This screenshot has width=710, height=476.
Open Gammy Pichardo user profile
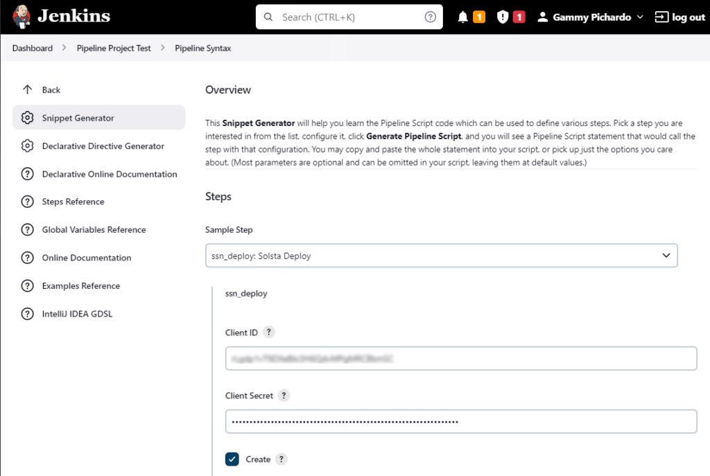tap(592, 17)
